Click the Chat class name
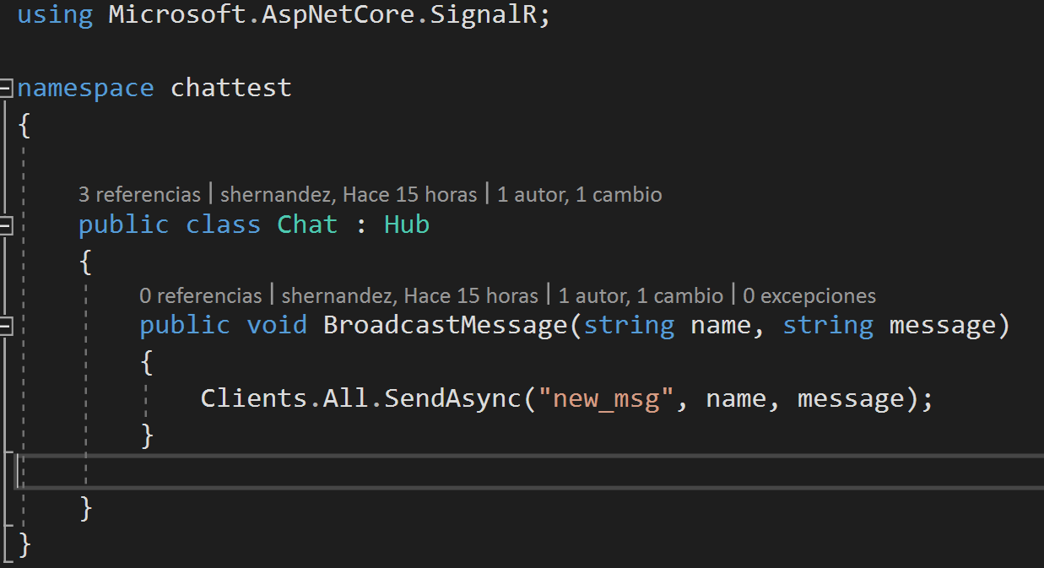 click(x=306, y=224)
